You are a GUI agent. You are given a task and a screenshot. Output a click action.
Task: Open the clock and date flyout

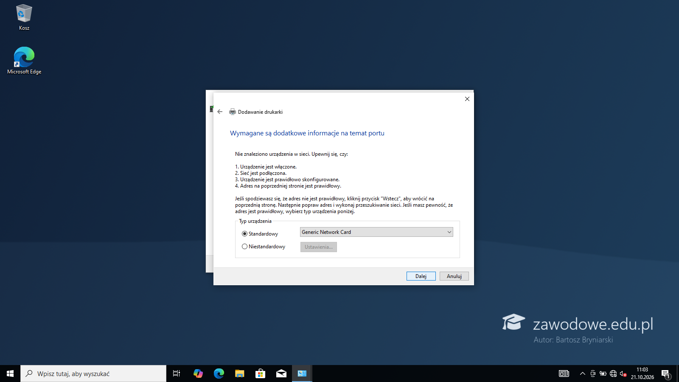pos(642,374)
